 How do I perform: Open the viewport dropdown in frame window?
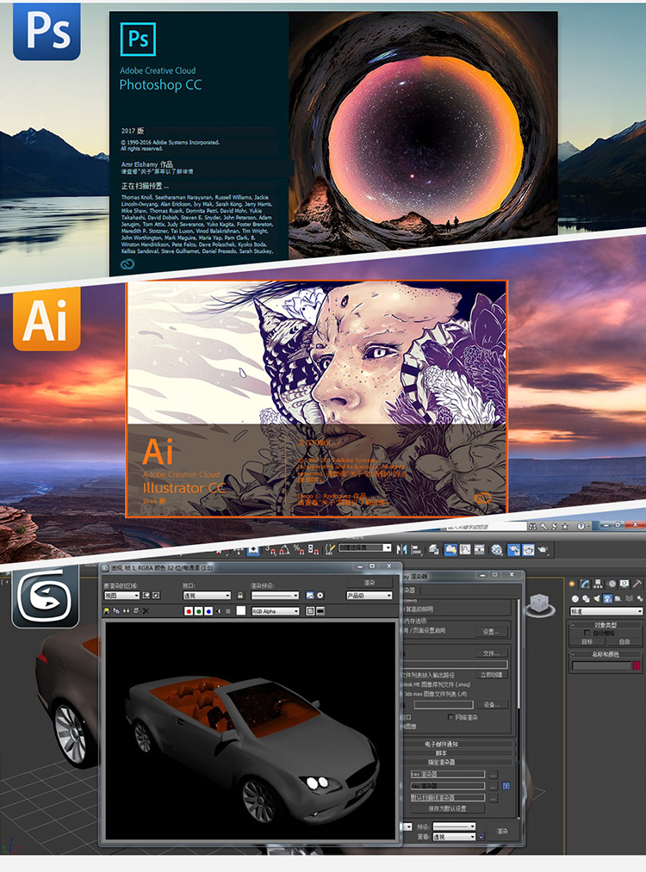207,596
